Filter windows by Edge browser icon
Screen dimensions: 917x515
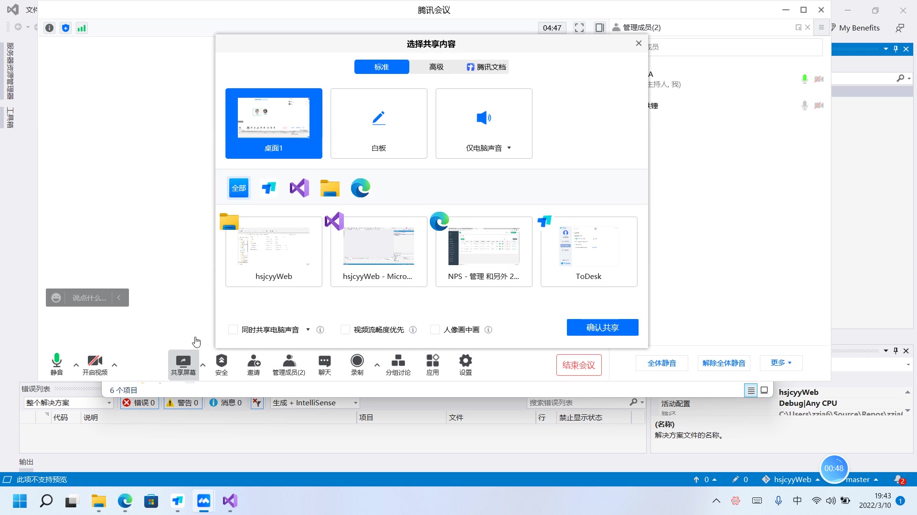[x=361, y=188]
